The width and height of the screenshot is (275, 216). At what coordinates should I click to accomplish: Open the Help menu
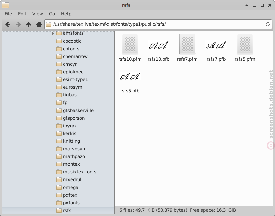pos(66,14)
